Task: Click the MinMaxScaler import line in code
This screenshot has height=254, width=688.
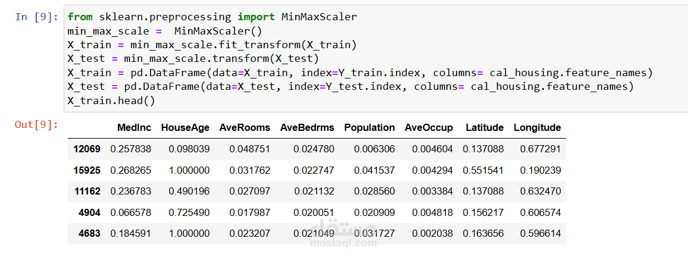Action: click(x=212, y=17)
